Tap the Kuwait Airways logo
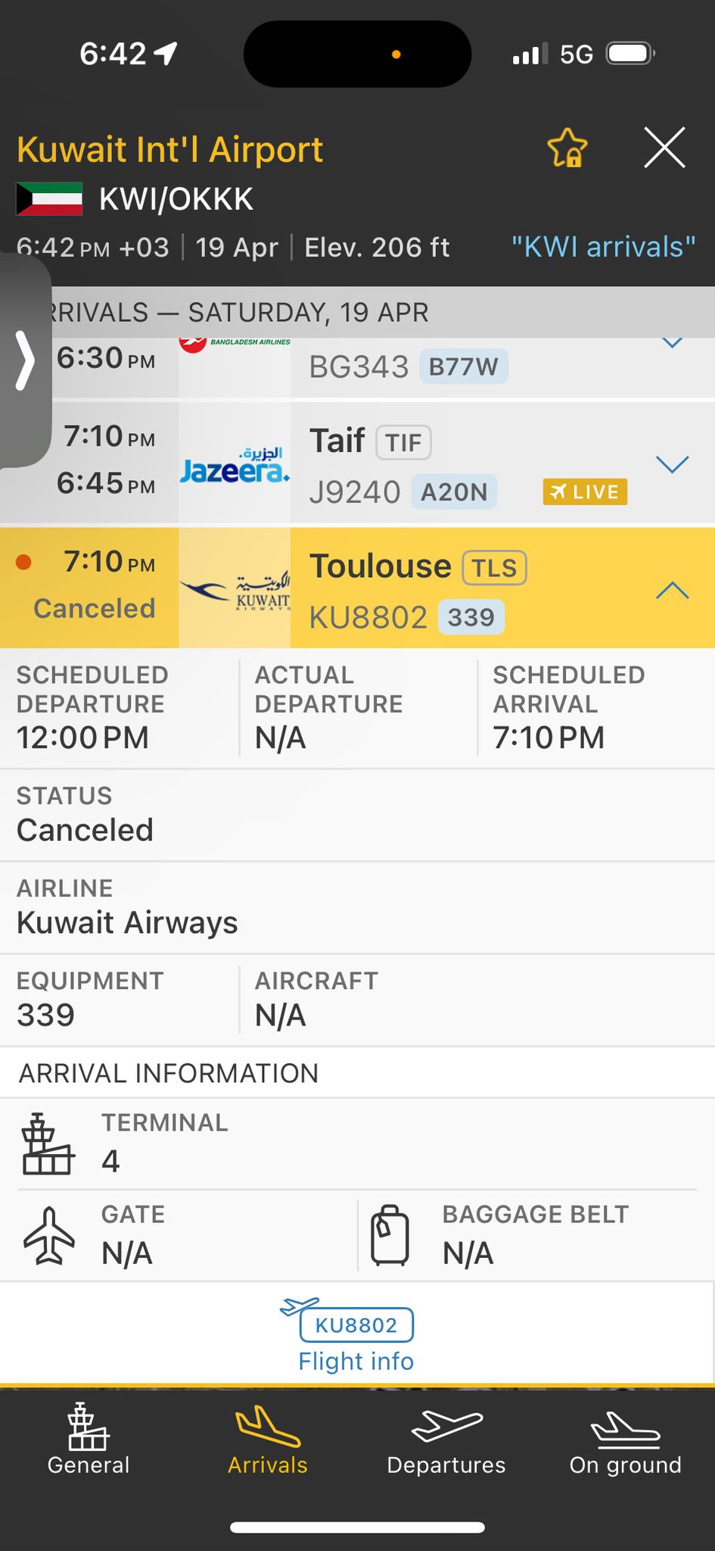The height and width of the screenshot is (1551, 715). point(235,588)
